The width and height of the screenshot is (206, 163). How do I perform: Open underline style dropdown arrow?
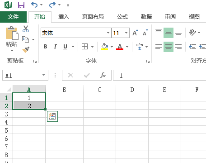point(73,47)
